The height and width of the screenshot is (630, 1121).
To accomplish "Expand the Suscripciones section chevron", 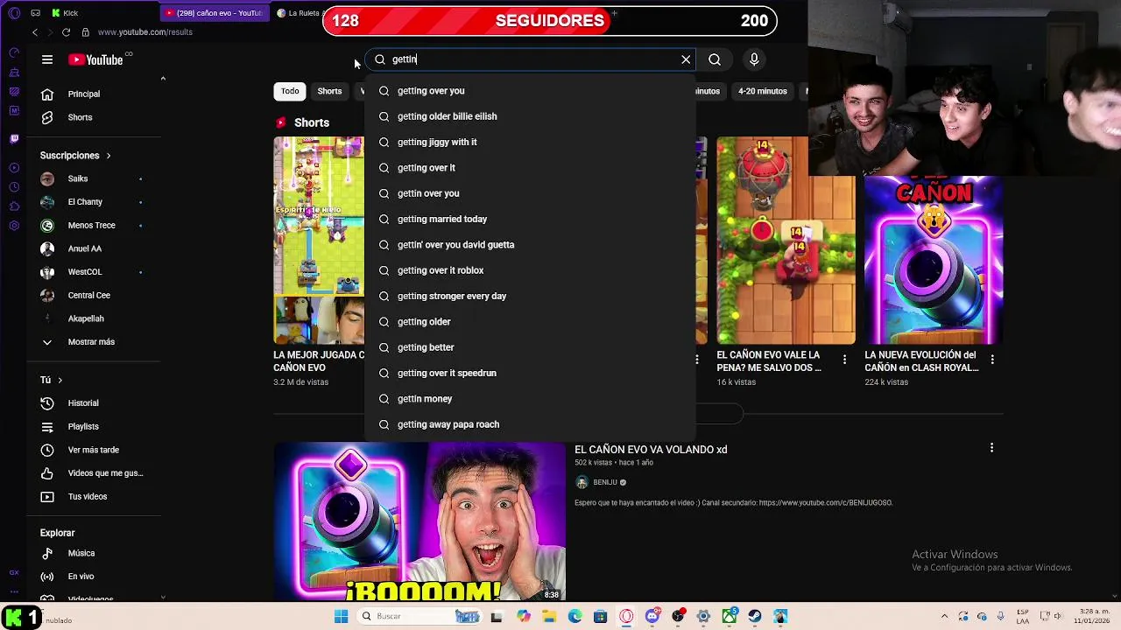I will [109, 156].
